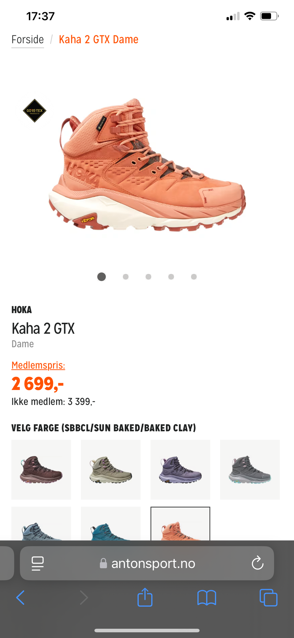Choose the dark grey boot color

pyautogui.click(x=250, y=469)
